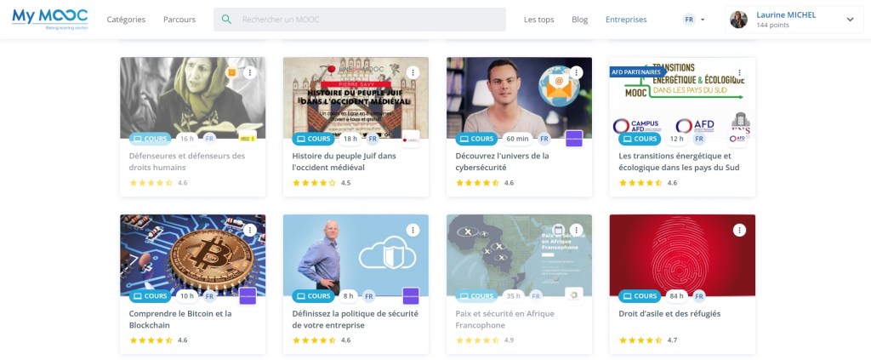The height and width of the screenshot is (360, 871).
Task: Open the FR language dropdown
Action: tap(694, 20)
